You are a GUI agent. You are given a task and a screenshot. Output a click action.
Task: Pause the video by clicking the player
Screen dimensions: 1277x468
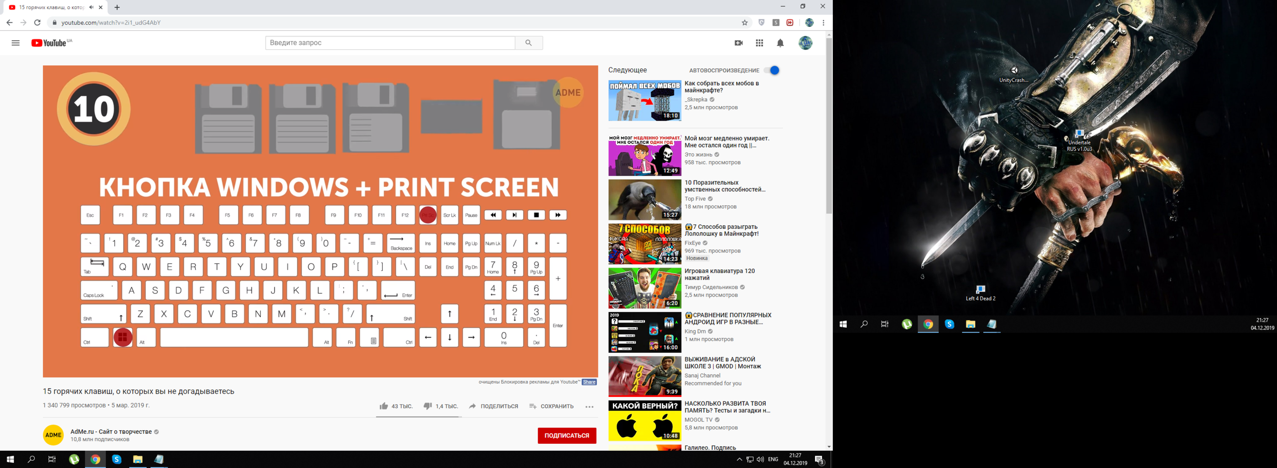320,221
